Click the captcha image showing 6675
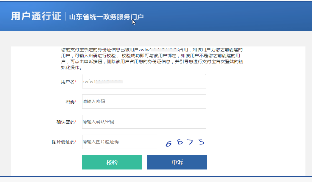This screenshot has width=312, height=182. click(185, 143)
